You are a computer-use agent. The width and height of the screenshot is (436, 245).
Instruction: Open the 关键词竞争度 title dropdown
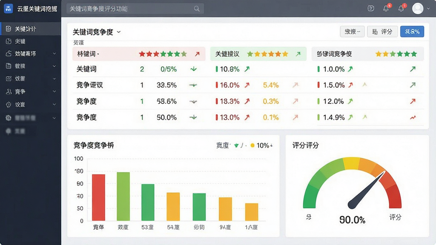point(119,32)
